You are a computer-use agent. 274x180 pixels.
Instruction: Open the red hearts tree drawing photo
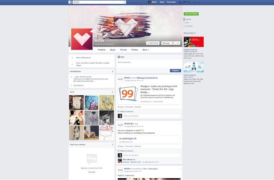(x=107, y=133)
